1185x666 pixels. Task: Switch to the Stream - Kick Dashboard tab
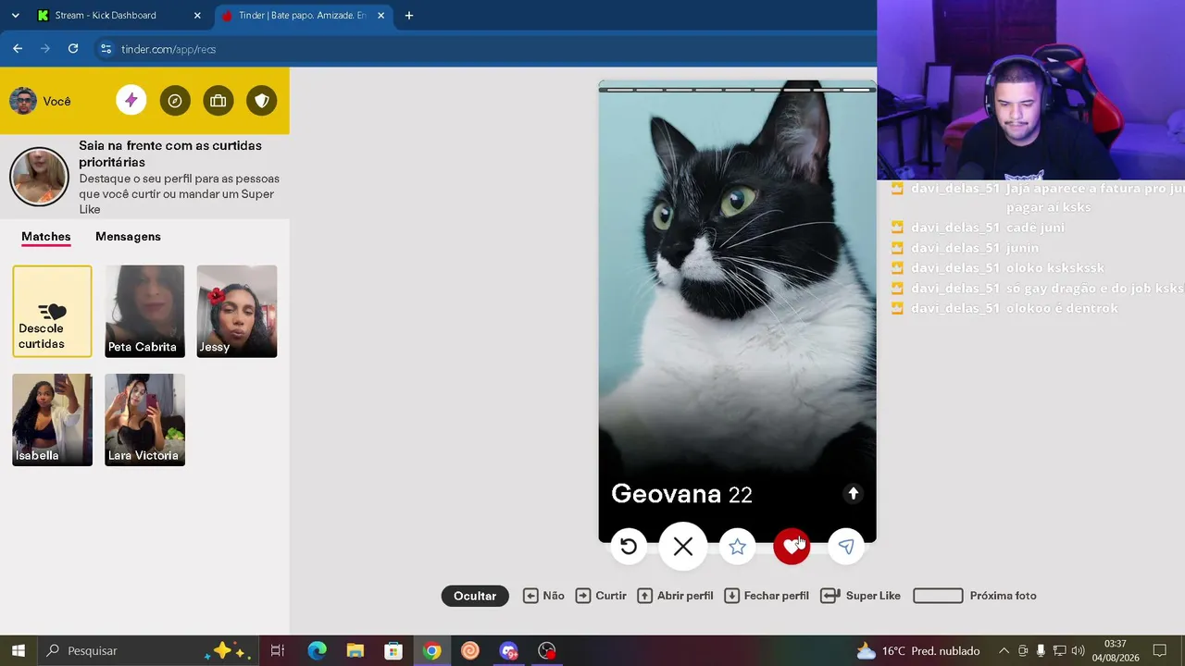pyautogui.click(x=118, y=16)
